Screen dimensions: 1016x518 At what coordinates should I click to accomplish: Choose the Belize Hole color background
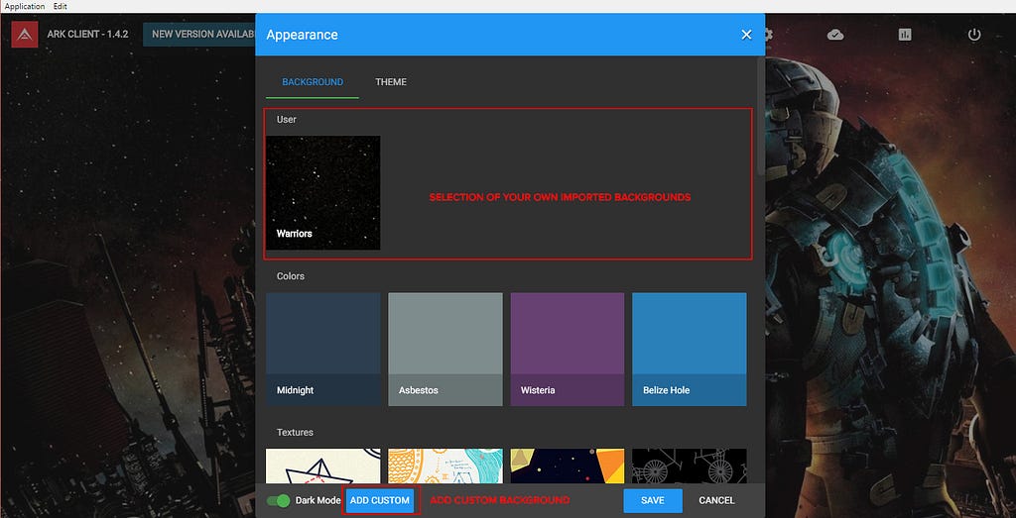tap(690, 350)
